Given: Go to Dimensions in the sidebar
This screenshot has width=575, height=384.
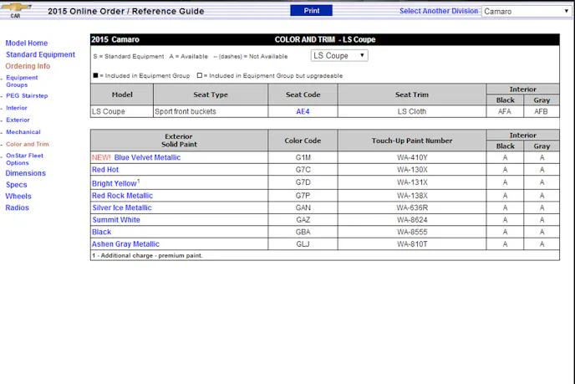Looking at the screenshot, I should point(26,173).
